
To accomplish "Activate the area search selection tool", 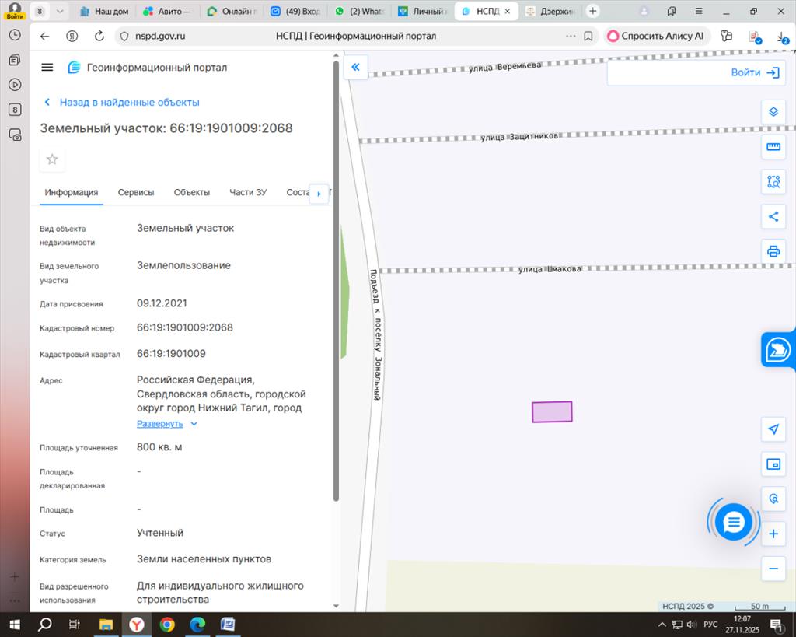I will 773,182.
